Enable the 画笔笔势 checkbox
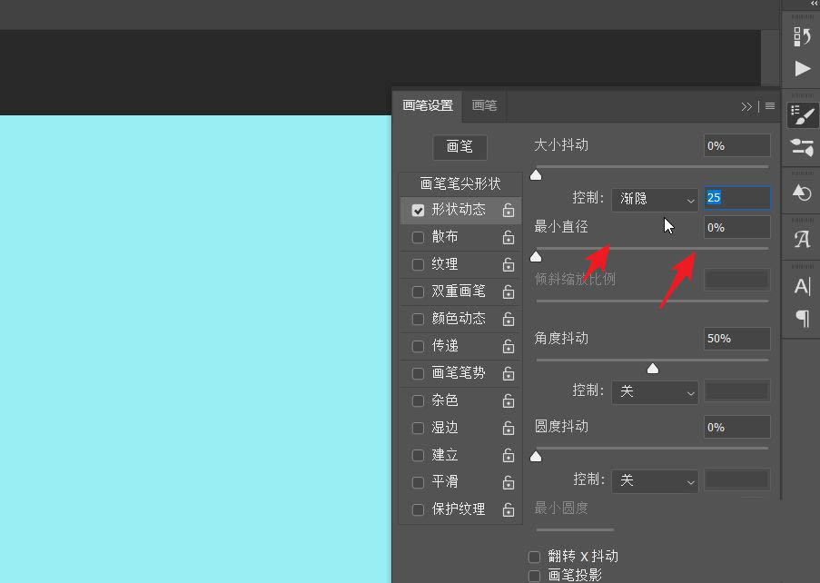Screen dimensions: 820x583 (418, 373)
